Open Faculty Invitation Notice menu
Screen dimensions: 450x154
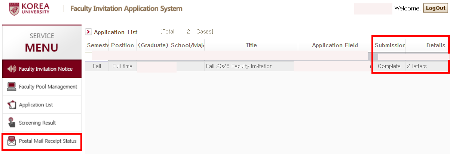pyautogui.click(x=46, y=69)
